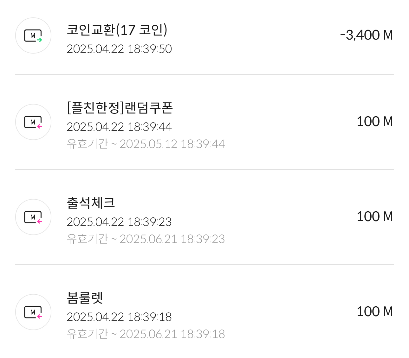Image resolution: width=409 pixels, height=358 pixels.
Task: Click validity period ending 2025.06.21 18:39:23
Action: point(146,239)
